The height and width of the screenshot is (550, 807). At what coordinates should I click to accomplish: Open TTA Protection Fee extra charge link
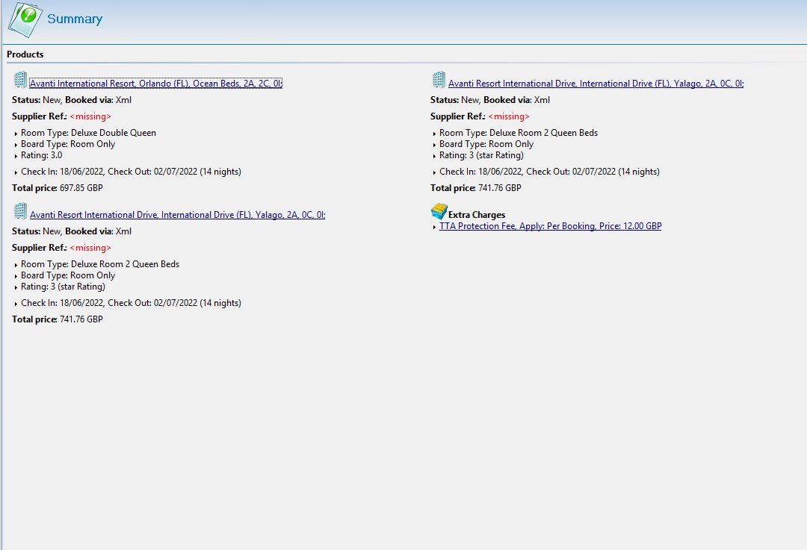click(x=550, y=226)
